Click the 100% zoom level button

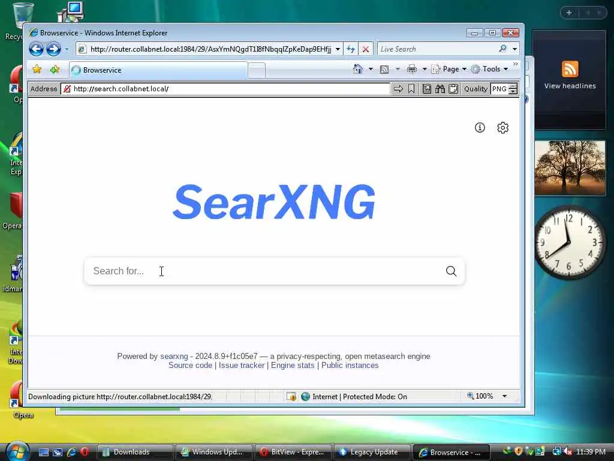pos(480,396)
